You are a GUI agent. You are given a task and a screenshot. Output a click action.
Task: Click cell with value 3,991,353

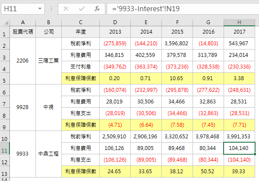(x=239, y=137)
